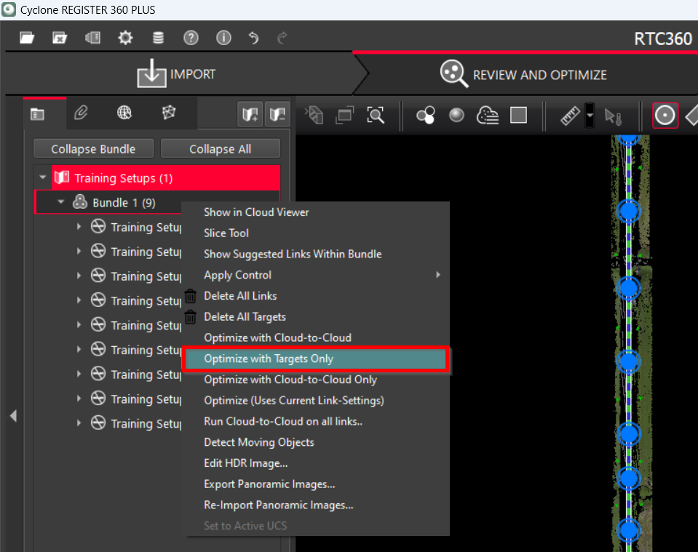Click the Undo arrow icon
Screen dimensions: 698x552
253,38
